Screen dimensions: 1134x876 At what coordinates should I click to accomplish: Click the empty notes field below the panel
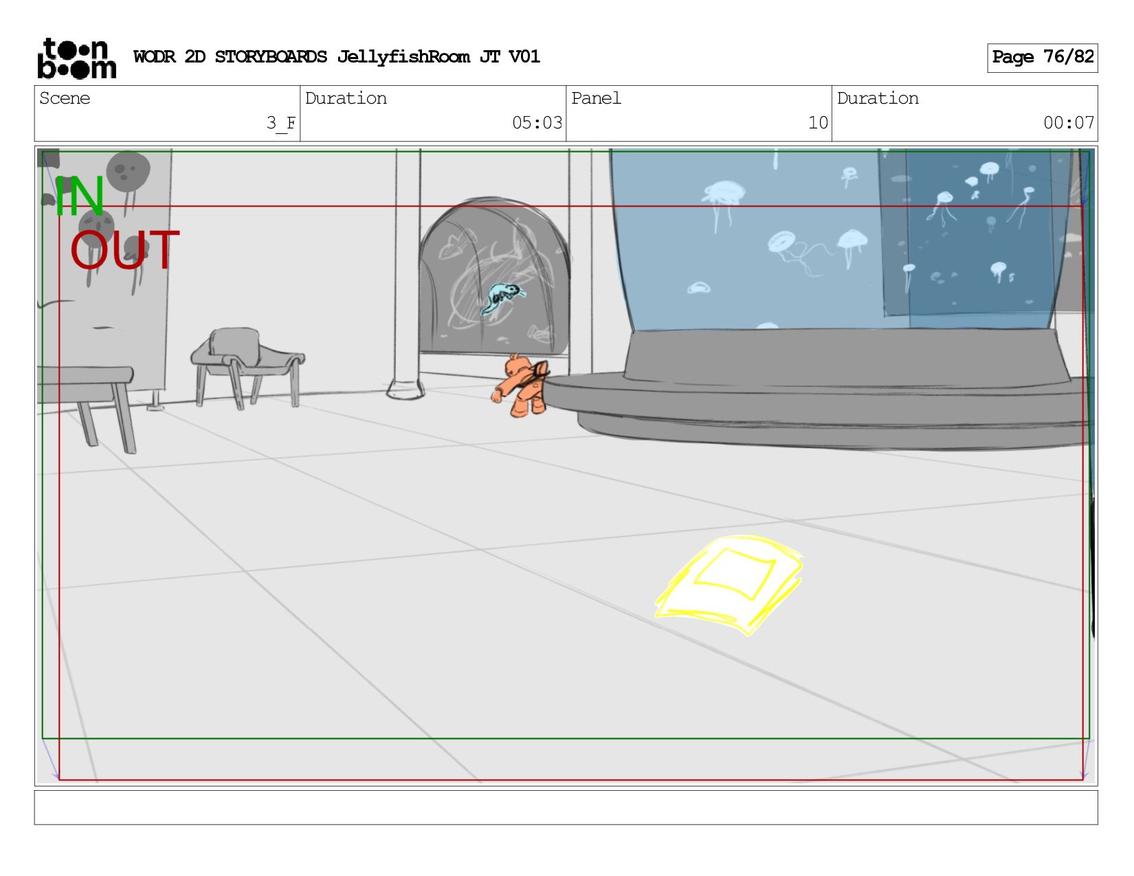tap(566, 807)
